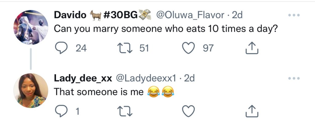This screenshot has width=315, height=127.
Task: Reply to Davido's tweet
Action: click(x=61, y=48)
